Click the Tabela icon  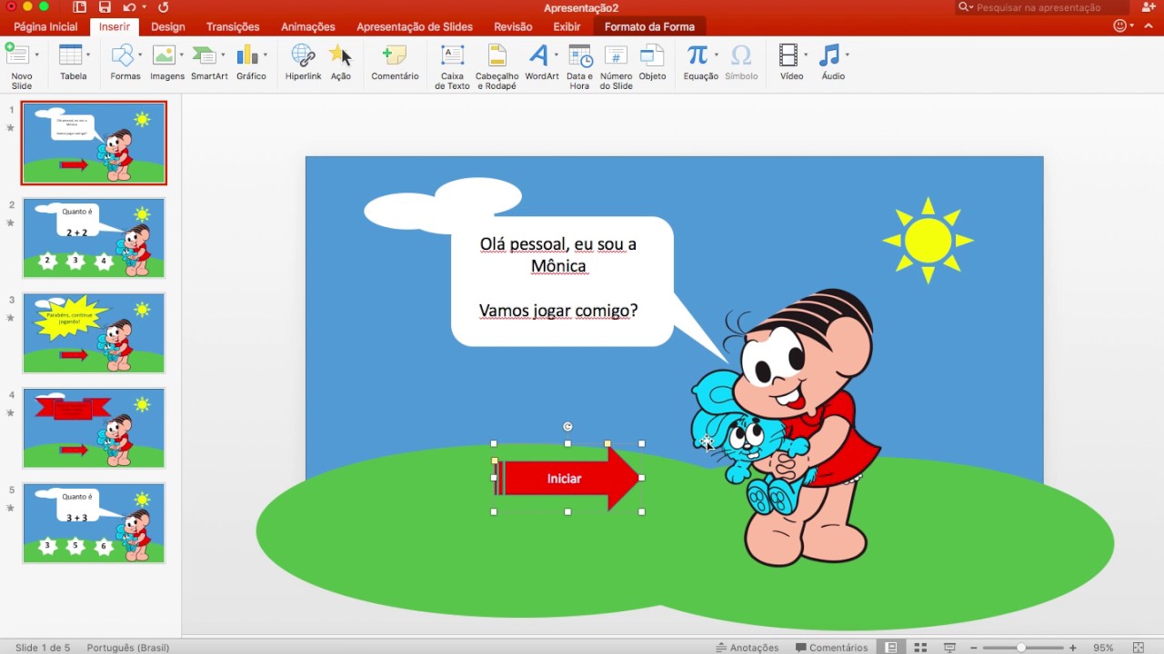pos(70,54)
